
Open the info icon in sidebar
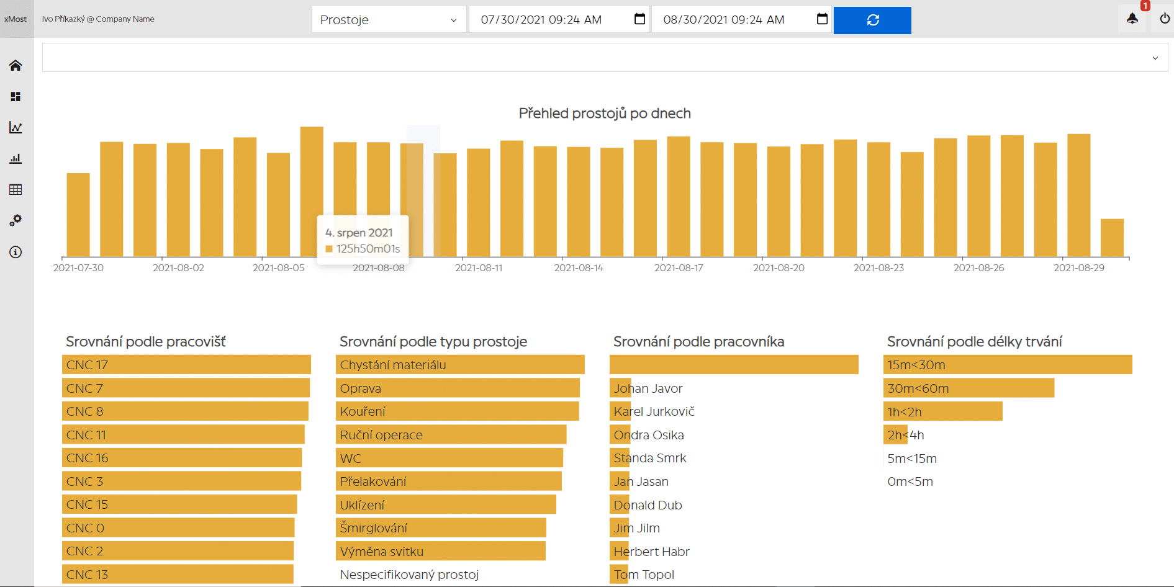(x=16, y=252)
